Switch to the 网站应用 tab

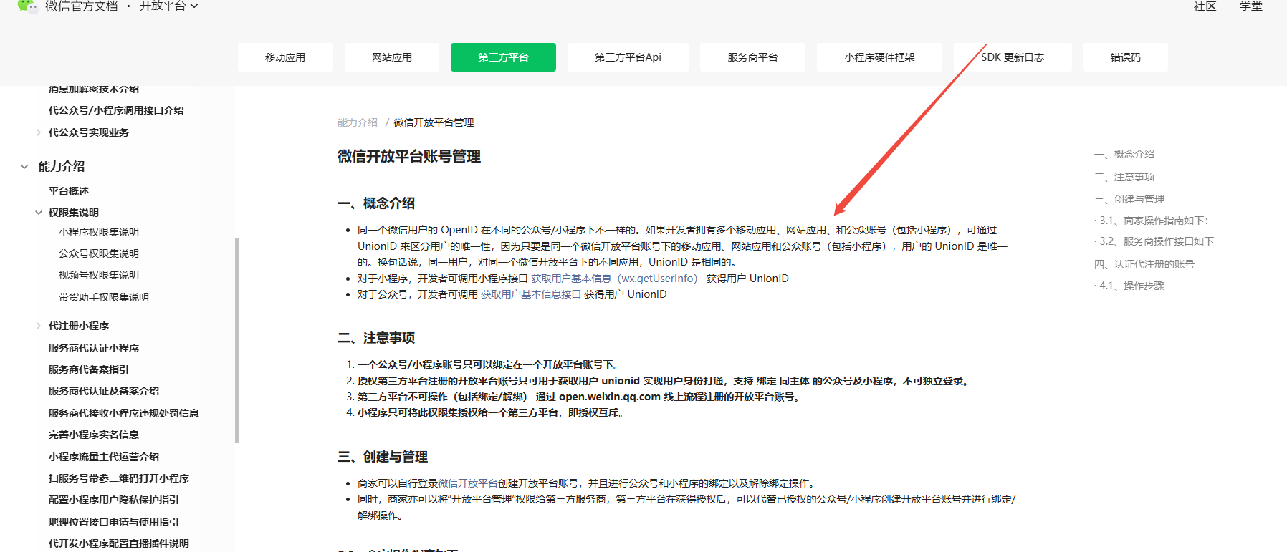(392, 57)
